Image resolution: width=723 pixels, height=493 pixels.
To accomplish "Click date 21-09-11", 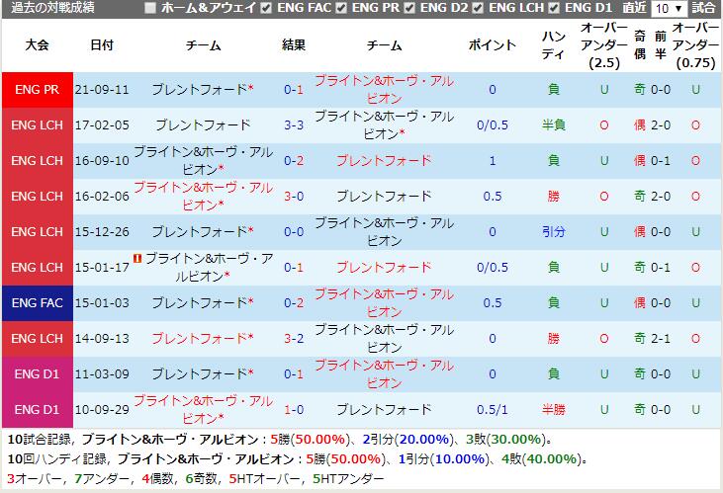I will [x=102, y=89].
